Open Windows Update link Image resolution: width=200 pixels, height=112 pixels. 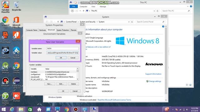tap(55, 97)
